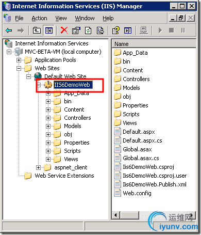Select Internet Information Services root node
Image resolution: width=201 pixels, height=235 pixels.
click(x=52, y=43)
